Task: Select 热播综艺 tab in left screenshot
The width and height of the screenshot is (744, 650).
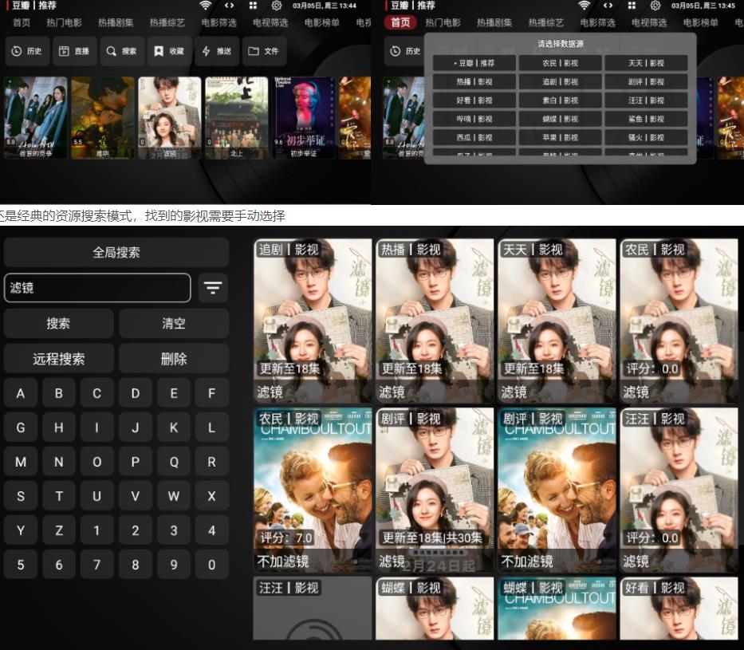Action: tap(167, 22)
